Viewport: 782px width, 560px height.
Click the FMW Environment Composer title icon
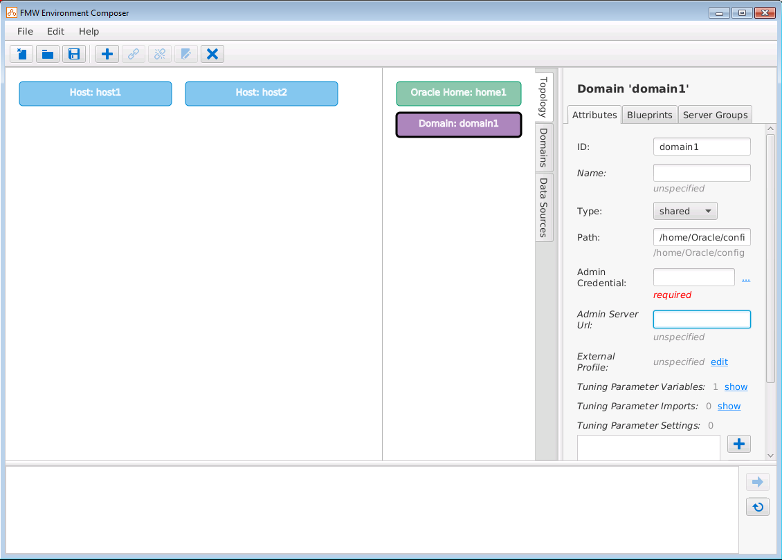coord(12,12)
